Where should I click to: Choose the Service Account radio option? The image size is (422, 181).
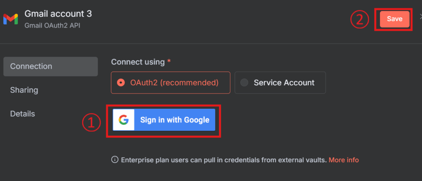244,82
